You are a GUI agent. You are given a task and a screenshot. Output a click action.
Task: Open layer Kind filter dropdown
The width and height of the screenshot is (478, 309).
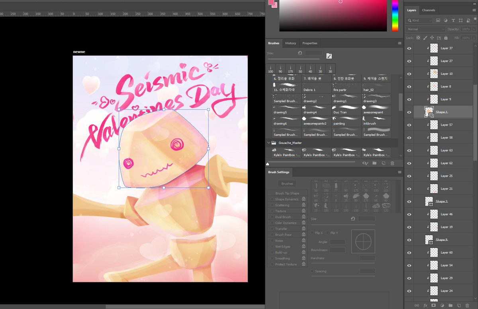419,20
